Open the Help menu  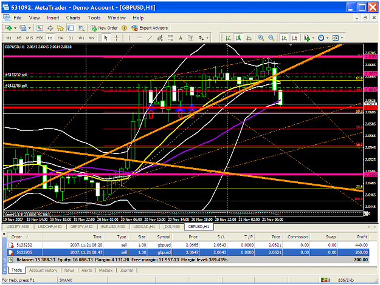coord(138,18)
